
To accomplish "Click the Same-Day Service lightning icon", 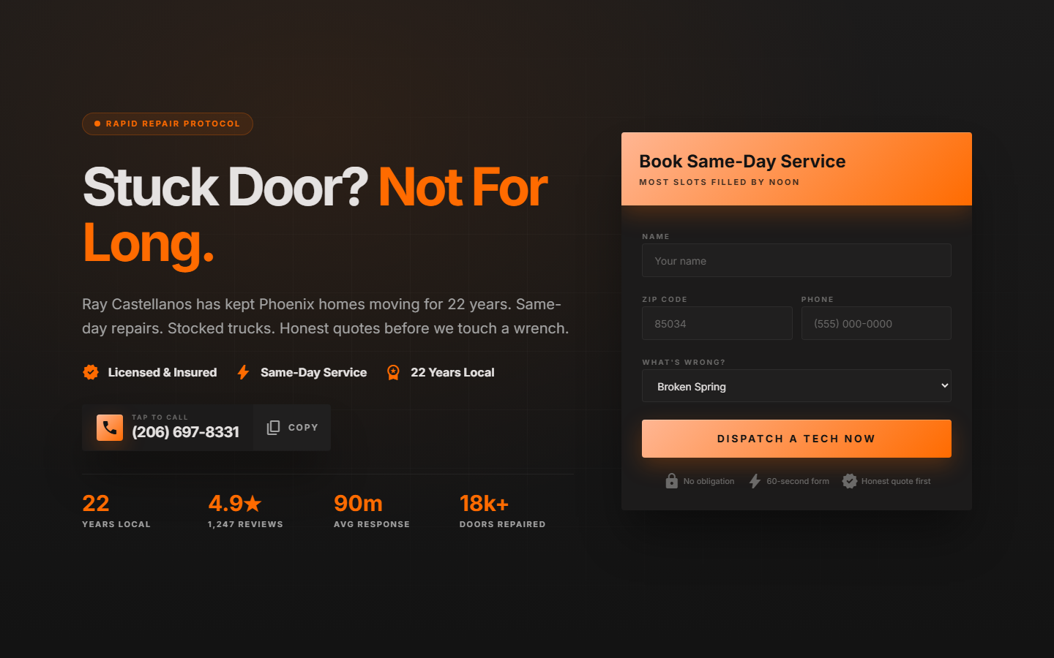I will tap(243, 372).
